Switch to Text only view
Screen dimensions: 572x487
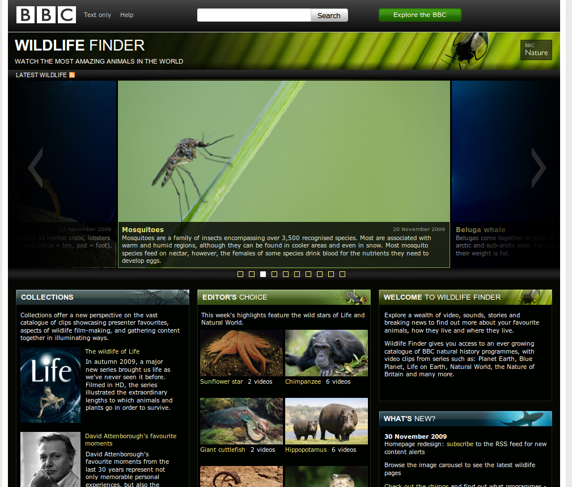pos(98,15)
